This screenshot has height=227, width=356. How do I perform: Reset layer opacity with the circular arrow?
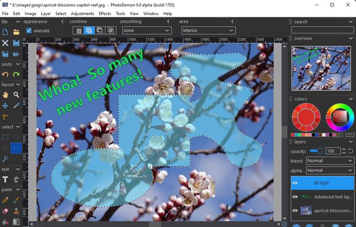point(351,151)
